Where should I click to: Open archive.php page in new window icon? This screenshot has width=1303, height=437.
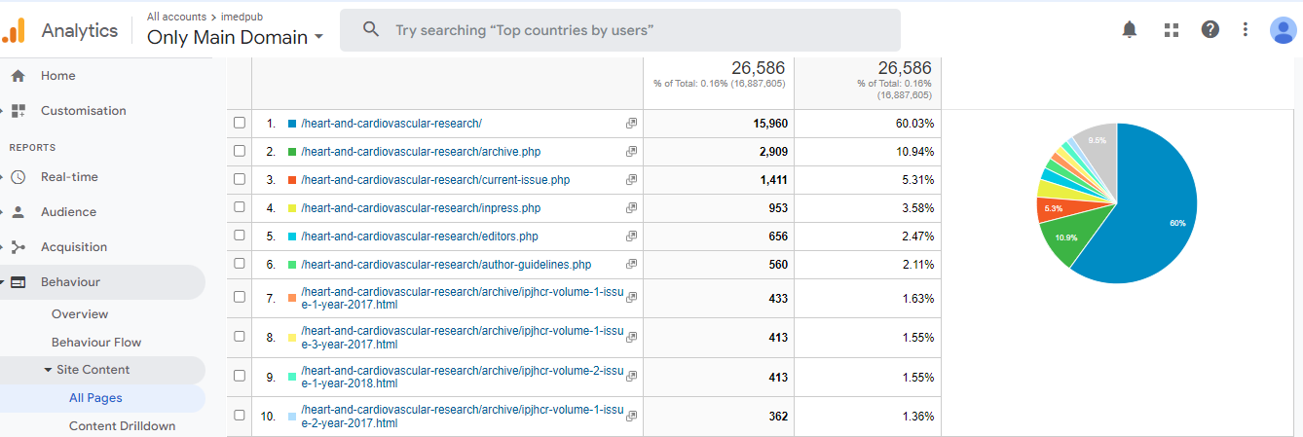click(631, 152)
